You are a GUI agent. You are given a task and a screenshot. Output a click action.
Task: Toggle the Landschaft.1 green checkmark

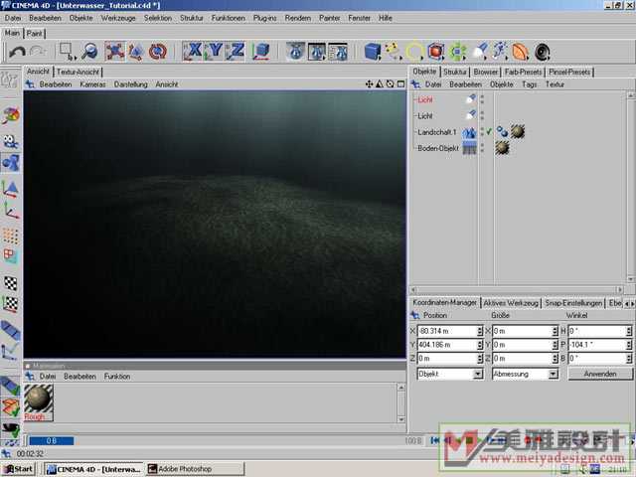(x=489, y=131)
